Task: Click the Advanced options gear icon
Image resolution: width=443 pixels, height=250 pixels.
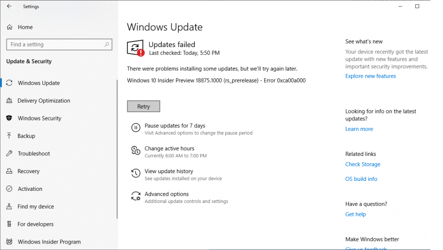Action: click(x=135, y=196)
